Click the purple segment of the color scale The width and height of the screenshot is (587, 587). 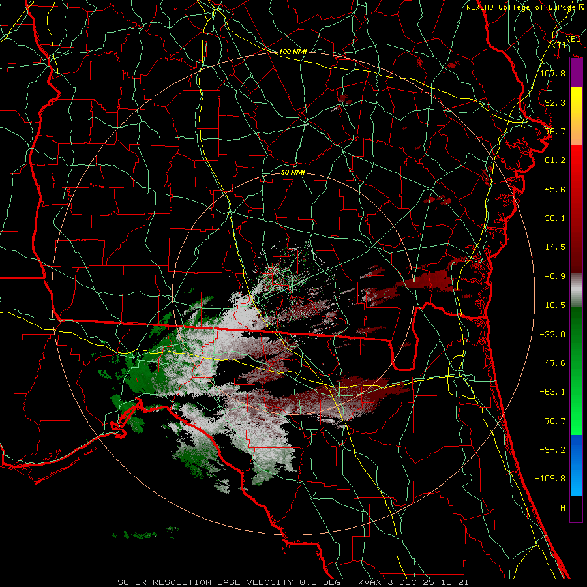pyautogui.click(x=576, y=73)
